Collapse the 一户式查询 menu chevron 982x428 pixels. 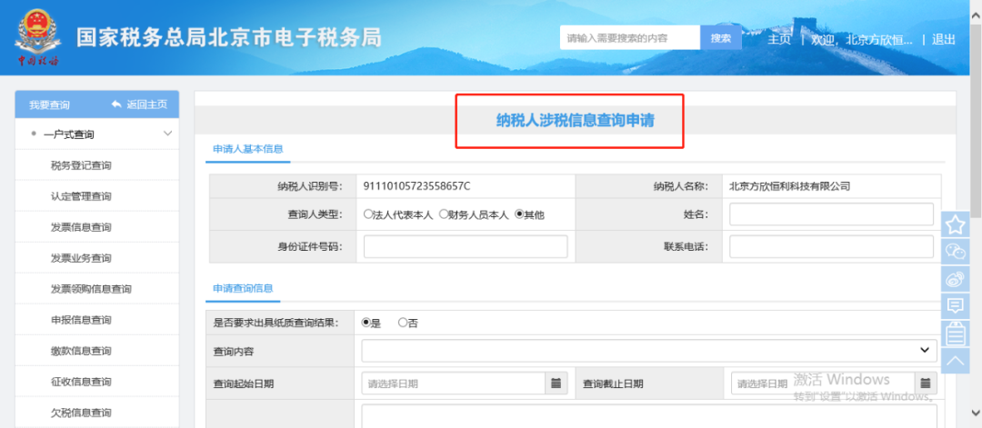(167, 134)
